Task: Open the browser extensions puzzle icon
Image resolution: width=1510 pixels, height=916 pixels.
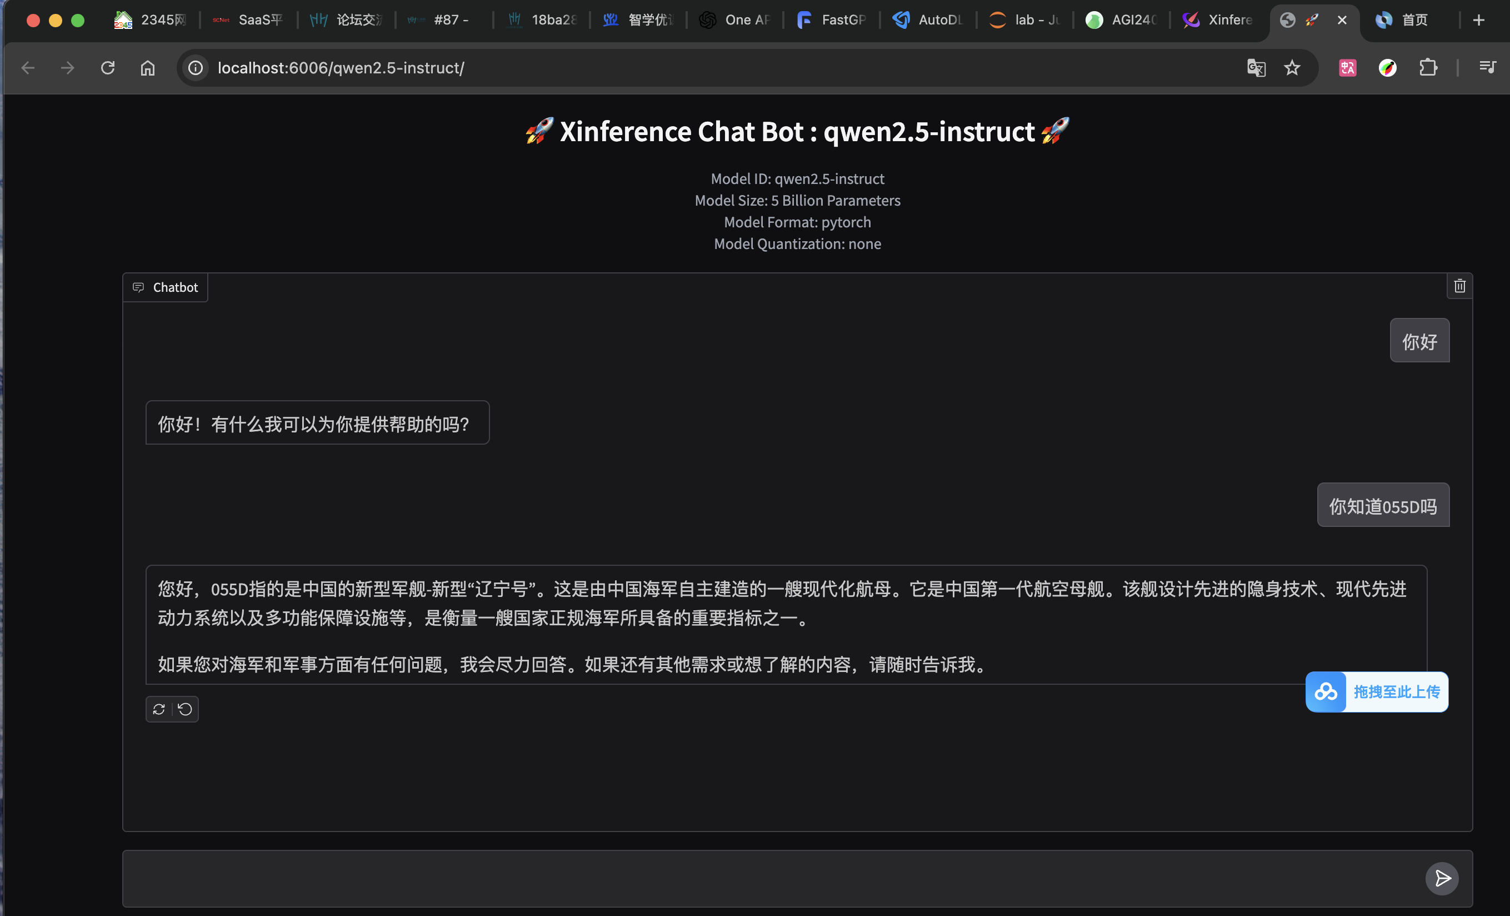Action: pos(1428,67)
